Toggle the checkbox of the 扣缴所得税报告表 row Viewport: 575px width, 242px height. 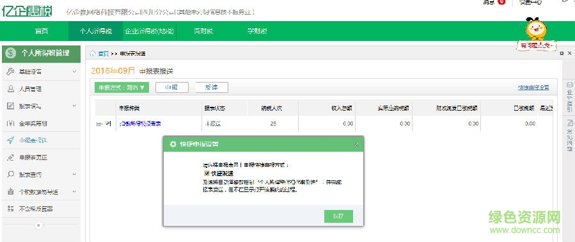pos(107,124)
